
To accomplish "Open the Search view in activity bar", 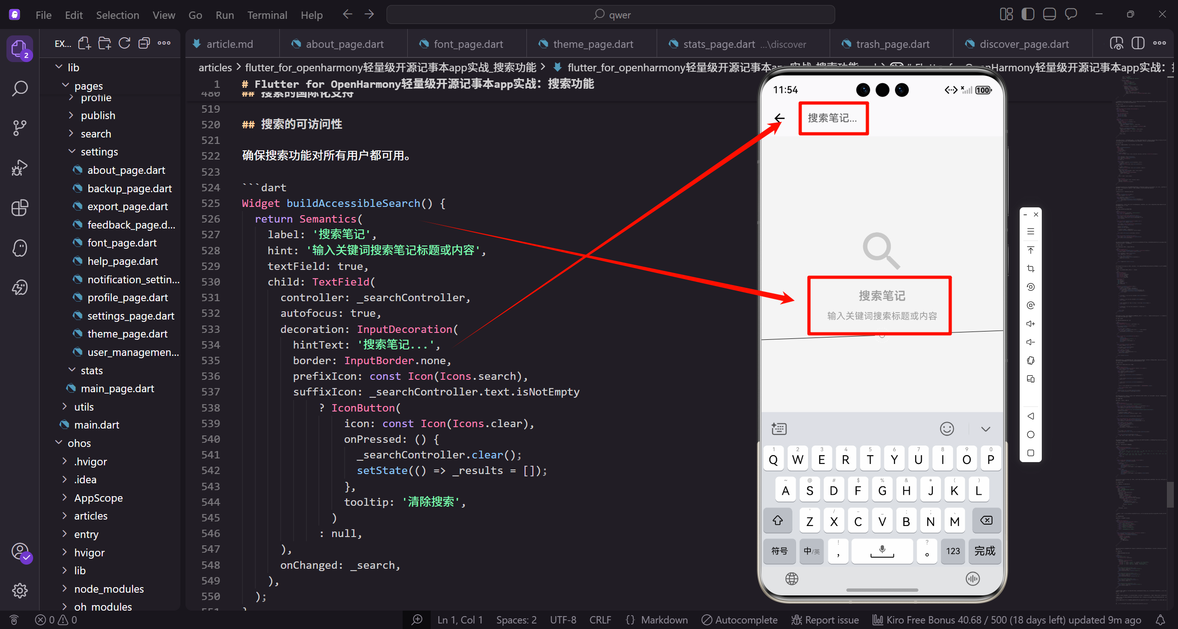I will tap(19, 88).
